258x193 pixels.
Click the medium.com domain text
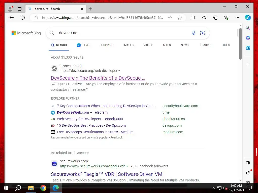pos(173,132)
